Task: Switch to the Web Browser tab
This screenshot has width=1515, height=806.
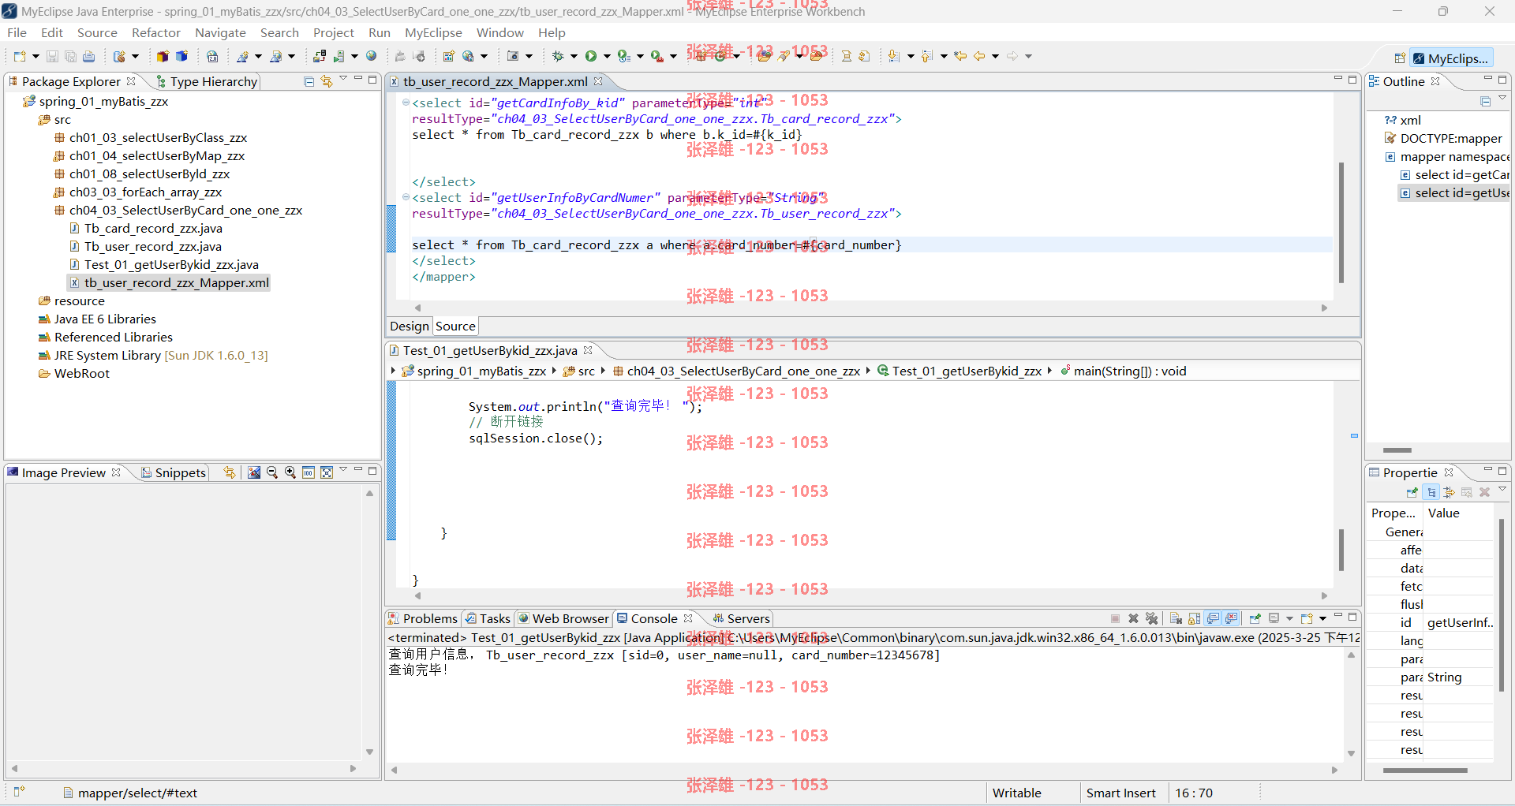Action: coord(563,618)
